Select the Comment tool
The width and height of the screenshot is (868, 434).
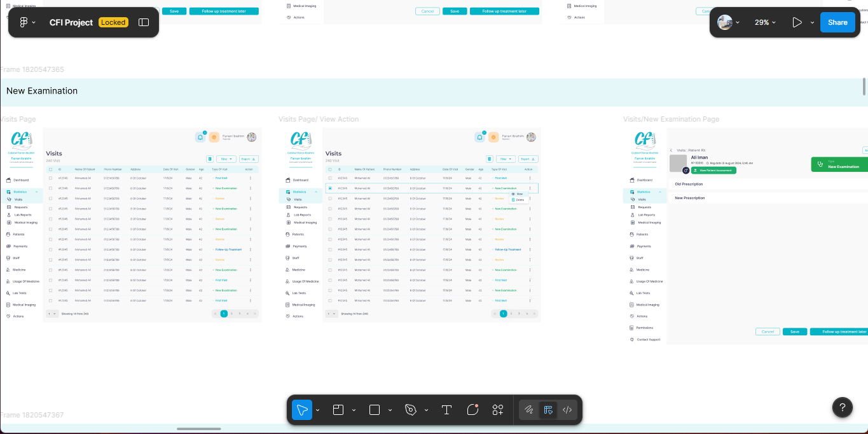pos(472,410)
